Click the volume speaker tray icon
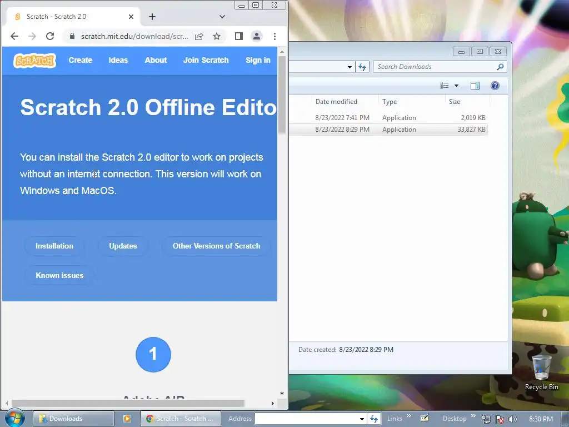The width and height of the screenshot is (569, 427). point(512,419)
